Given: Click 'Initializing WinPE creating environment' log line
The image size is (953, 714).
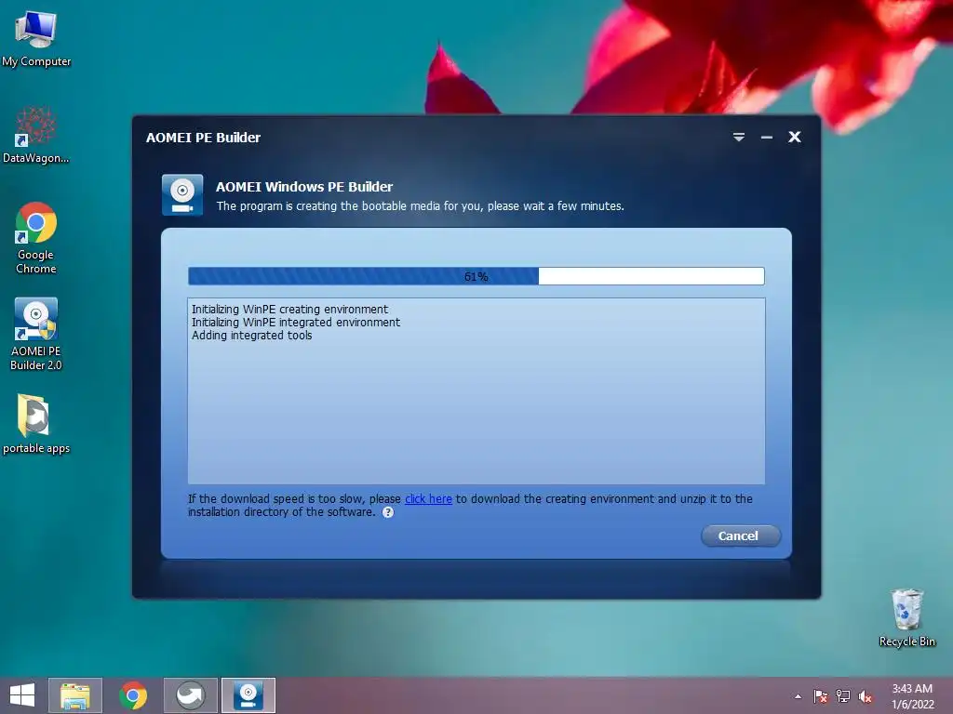Looking at the screenshot, I should 289,309.
